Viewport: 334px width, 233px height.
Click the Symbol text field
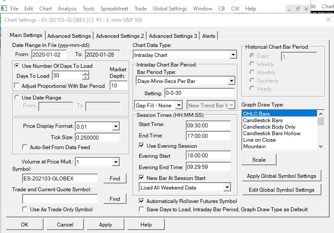click(60, 179)
